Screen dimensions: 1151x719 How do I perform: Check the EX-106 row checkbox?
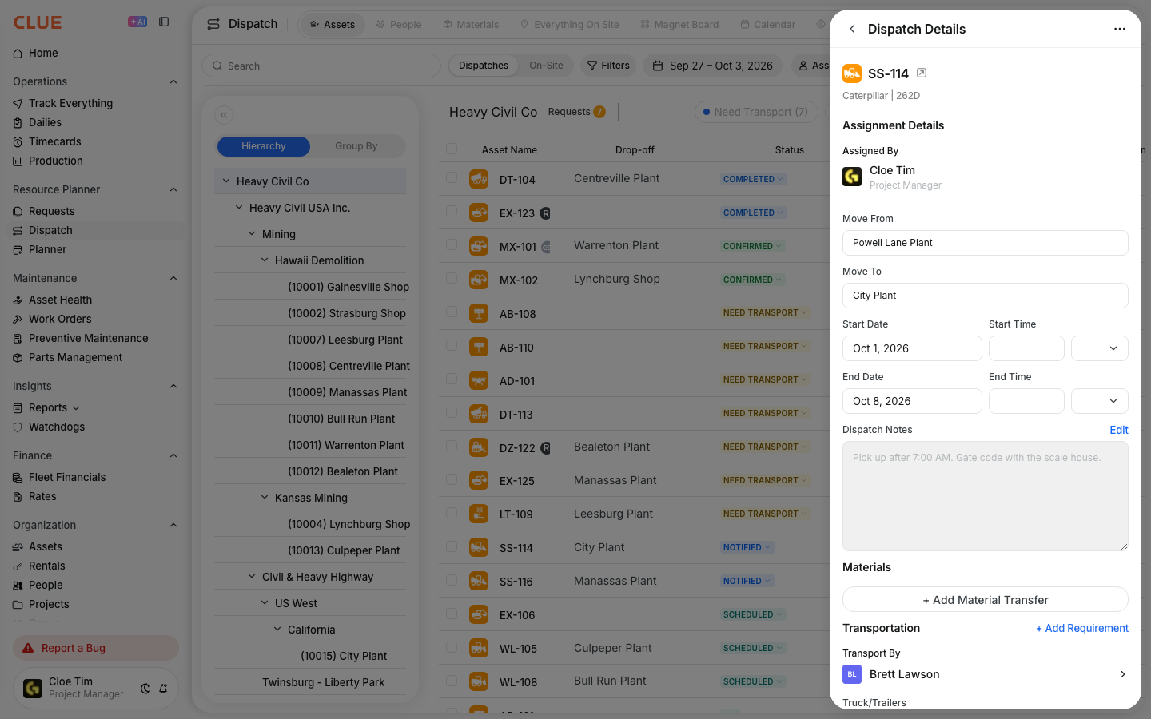point(452,614)
